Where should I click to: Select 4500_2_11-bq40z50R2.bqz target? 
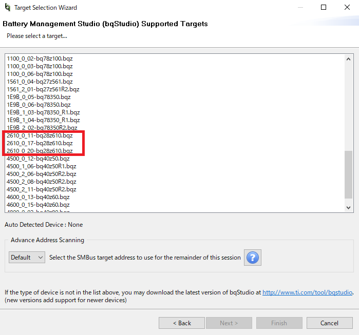[42, 189]
